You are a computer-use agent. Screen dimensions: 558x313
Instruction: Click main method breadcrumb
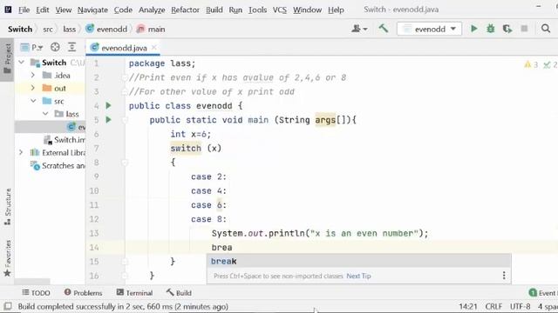tap(151, 29)
